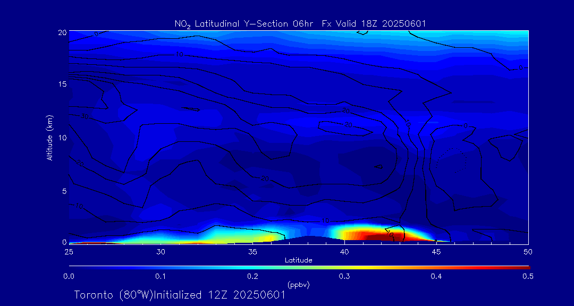This screenshot has height=306, width=574.
Task: Click the 0.3 label on the color scale
Action: (x=344, y=276)
